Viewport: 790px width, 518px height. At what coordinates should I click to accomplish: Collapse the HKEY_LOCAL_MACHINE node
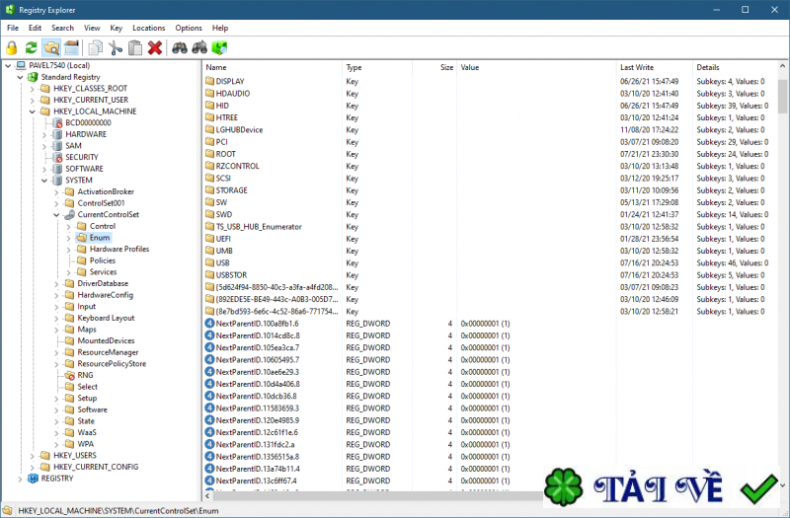coord(33,111)
